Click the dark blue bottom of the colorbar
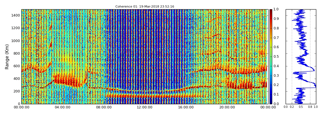 pos(271,102)
